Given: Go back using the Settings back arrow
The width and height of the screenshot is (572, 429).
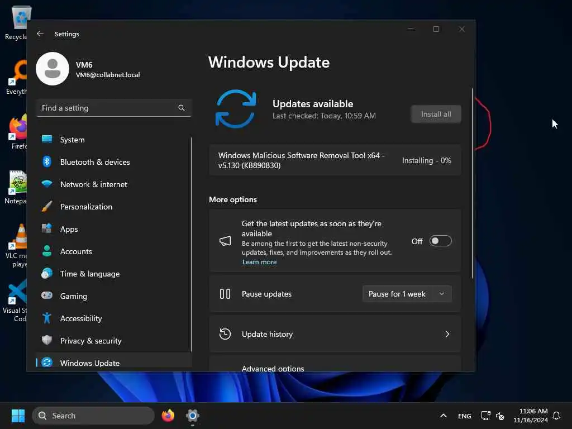Looking at the screenshot, I should coord(40,34).
